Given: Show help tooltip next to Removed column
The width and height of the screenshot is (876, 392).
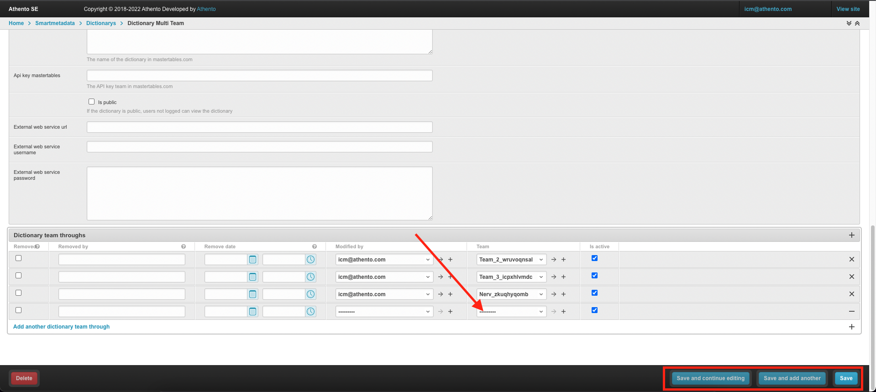Looking at the screenshot, I should click(37, 246).
